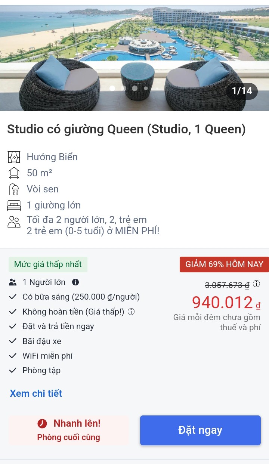The width and height of the screenshot is (269, 464).
Task: Tap the shower (Vòi sen) icon
Action: pyautogui.click(x=14, y=189)
